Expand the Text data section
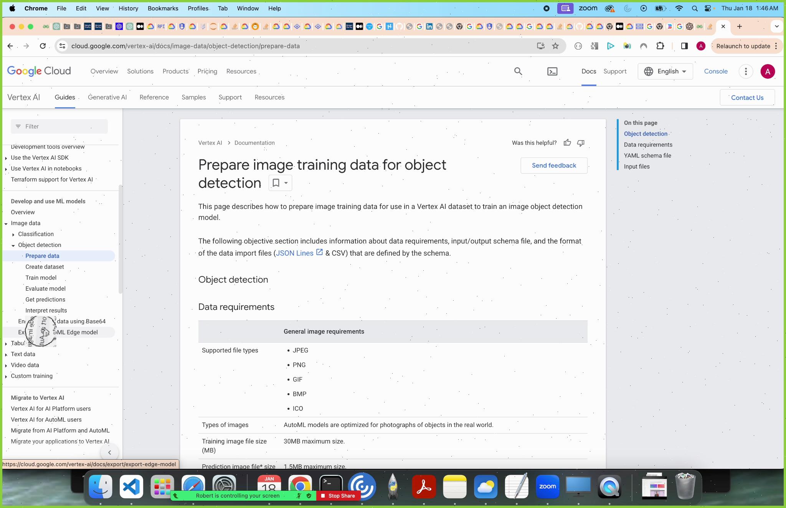Screen dimensions: 786x508 pyautogui.click(x=6, y=354)
